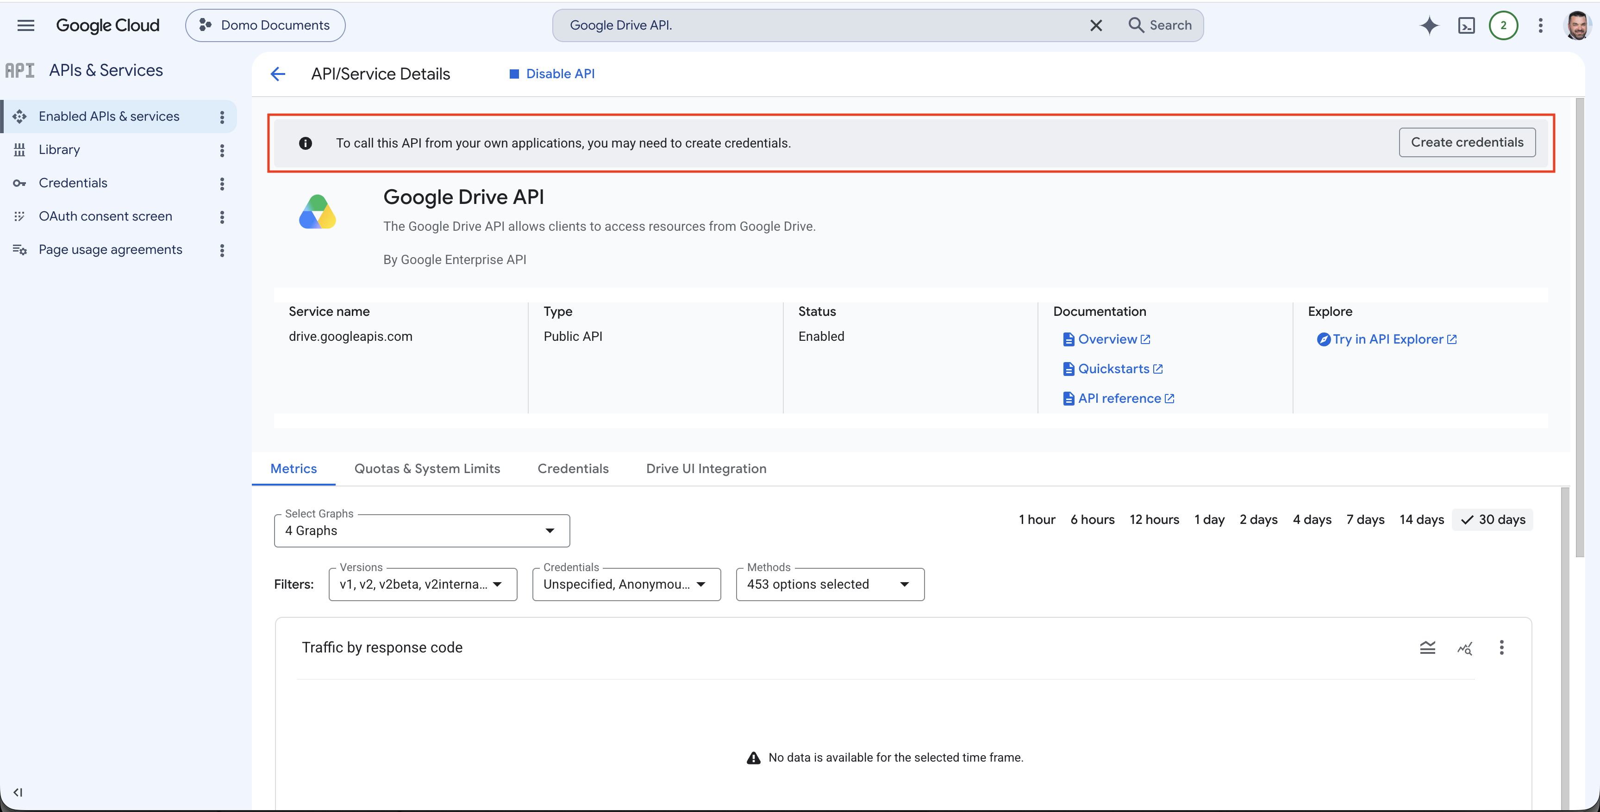Click the Google Cloud logo
Image resolution: width=1600 pixels, height=812 pixels.
click(x=107, y=25)
